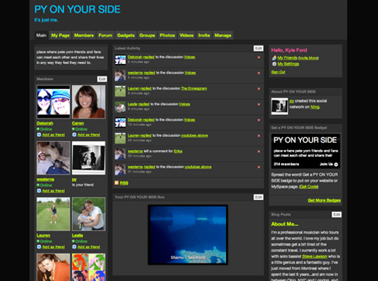Click the RSS feed icon
378x281 pixels.
(116, 183)
